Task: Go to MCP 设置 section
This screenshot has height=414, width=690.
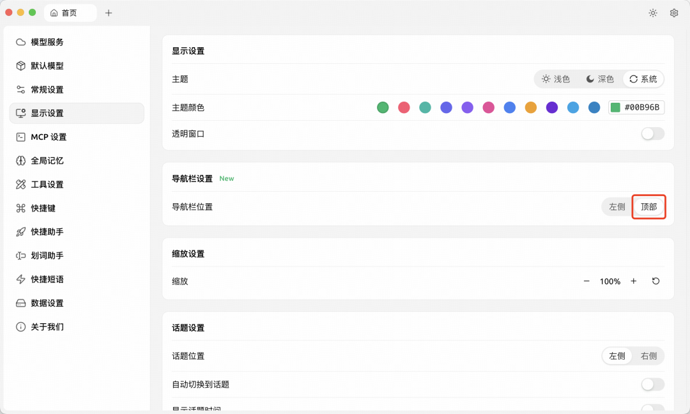Action: (45, 137)
